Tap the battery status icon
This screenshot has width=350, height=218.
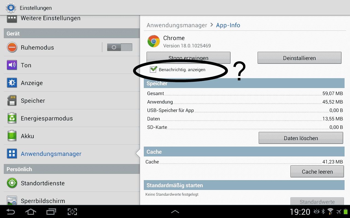pos(346,211)
